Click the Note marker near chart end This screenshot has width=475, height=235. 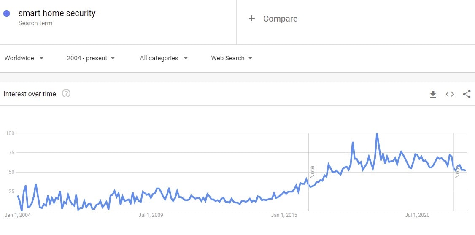(x=457, y=172)
